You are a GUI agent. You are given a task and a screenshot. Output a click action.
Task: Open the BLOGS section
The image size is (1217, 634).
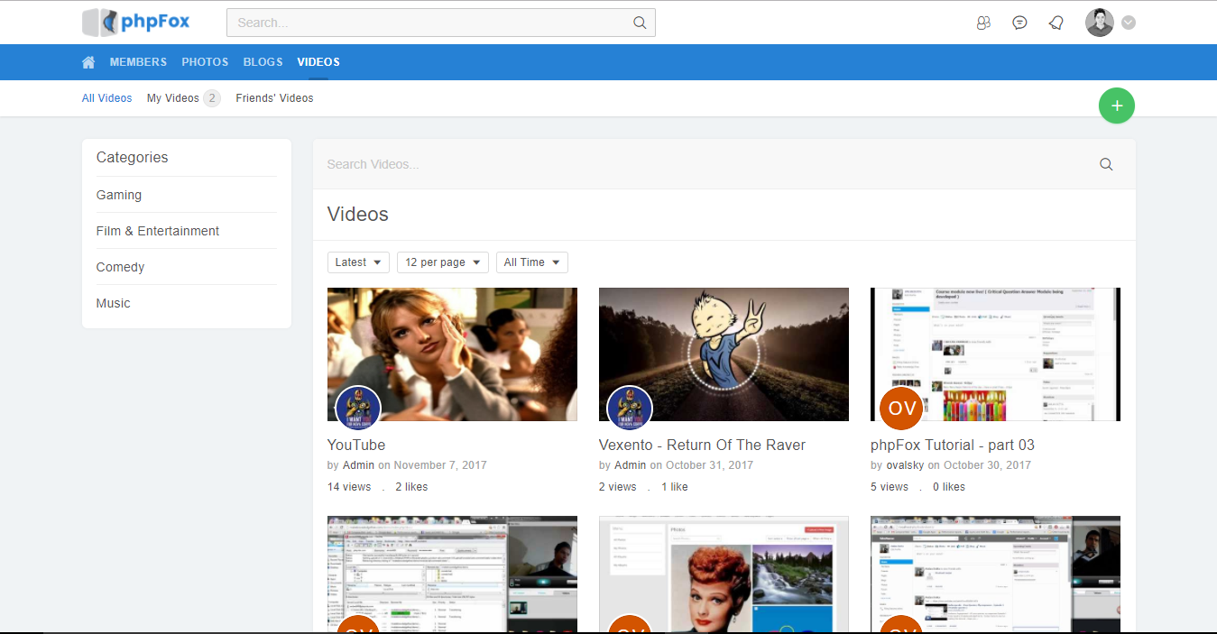tap(263, 61)
